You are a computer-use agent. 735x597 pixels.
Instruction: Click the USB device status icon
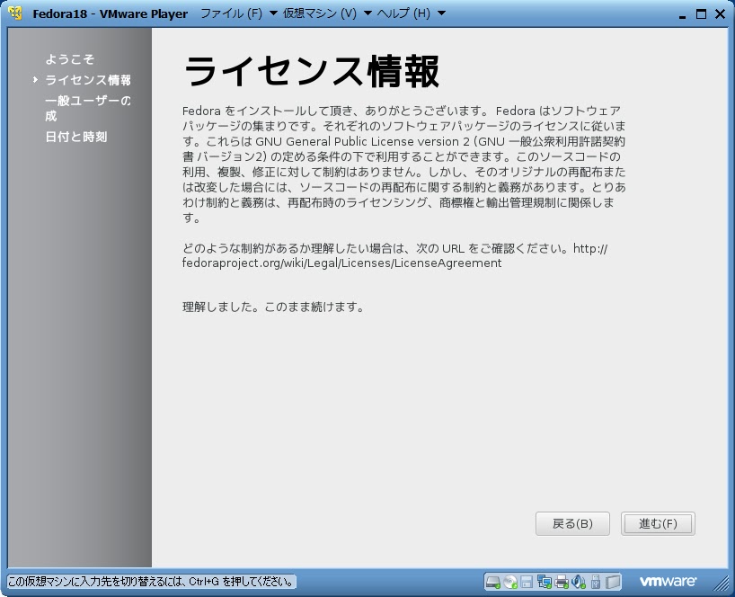(596, 582)
